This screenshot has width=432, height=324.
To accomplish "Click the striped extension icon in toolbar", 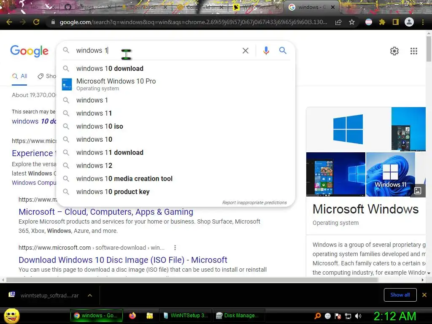I will point(369,22).
